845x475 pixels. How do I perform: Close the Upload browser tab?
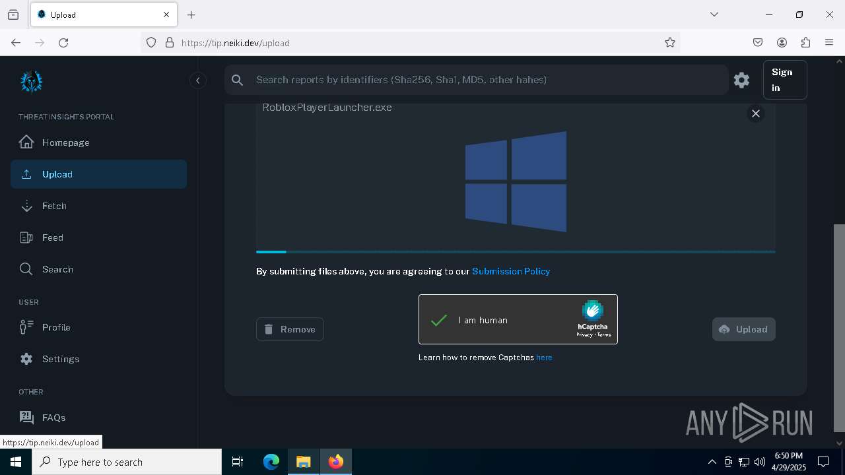[x=166, y=15]
